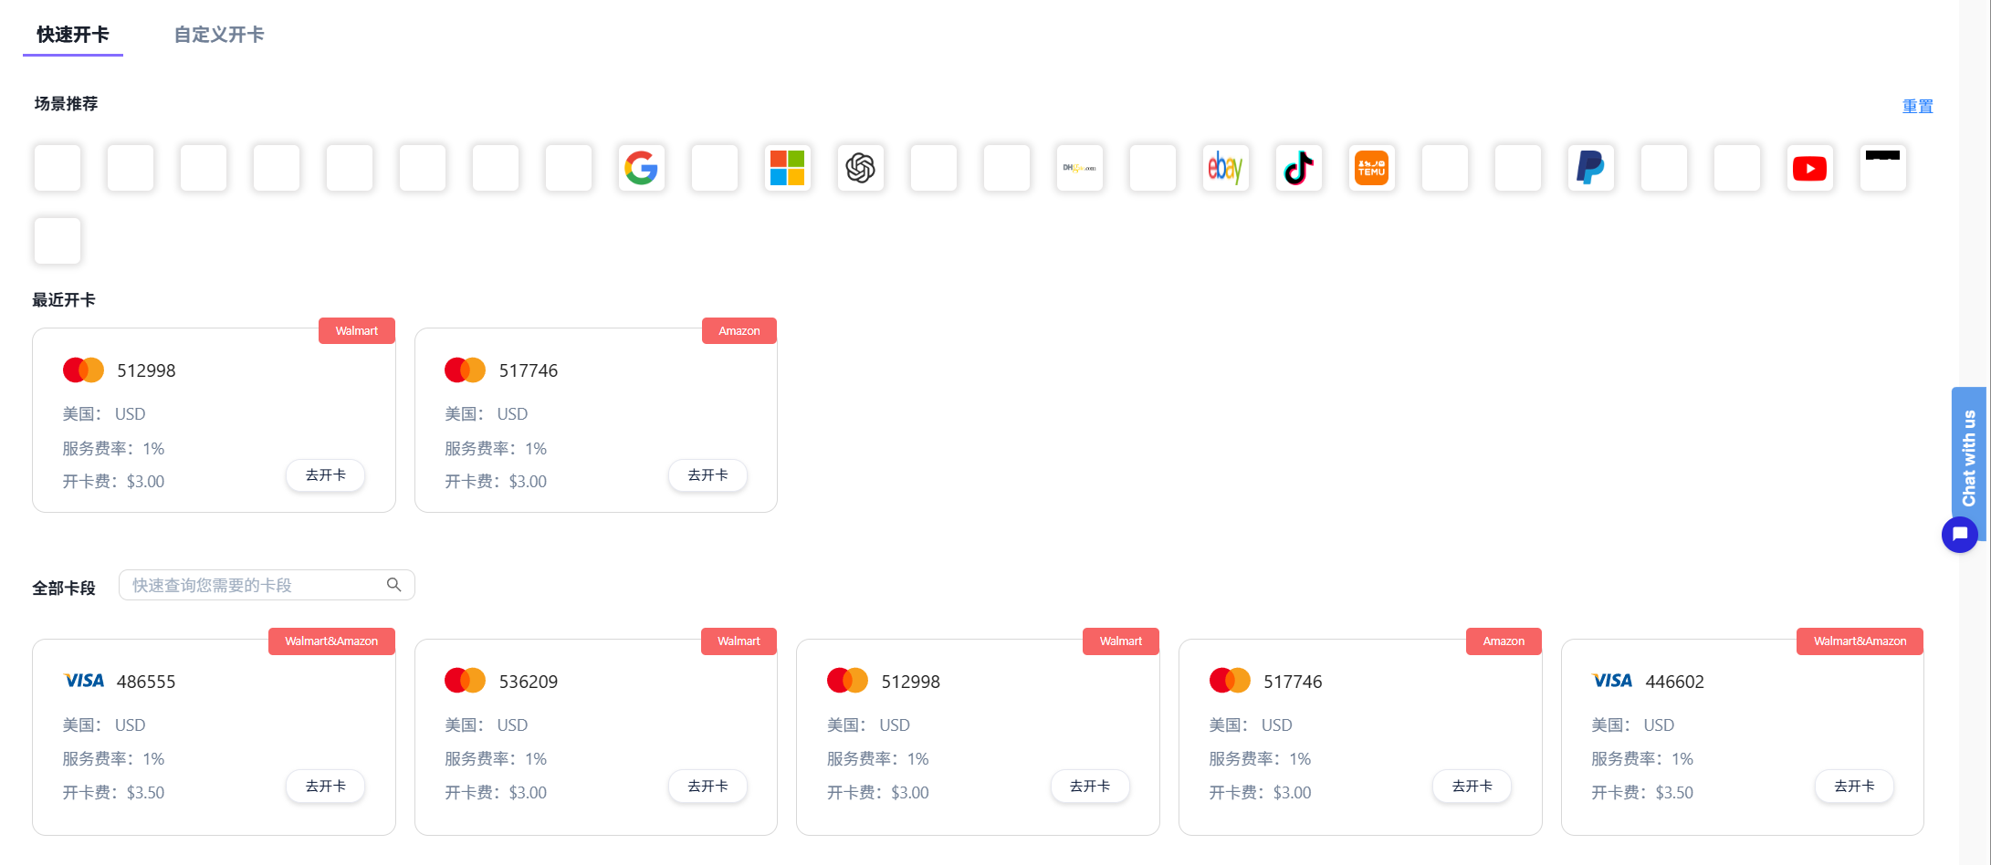The height and width of the screenshot is (865, 1991).
Task: Choose the ChatGPT scene icon
Action: pos(861,168)
